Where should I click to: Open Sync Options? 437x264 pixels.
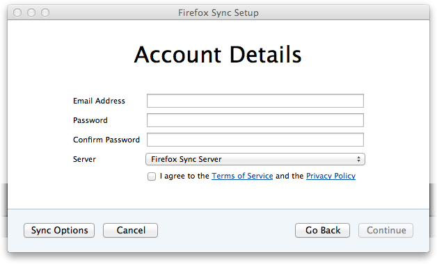(59, 231)
